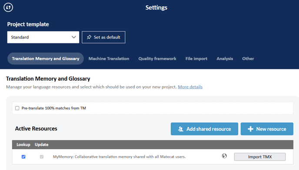Uncheck the MyMemory Lookup checkbox
Viewport: 299px width, 170px height.
click(23, 157)
